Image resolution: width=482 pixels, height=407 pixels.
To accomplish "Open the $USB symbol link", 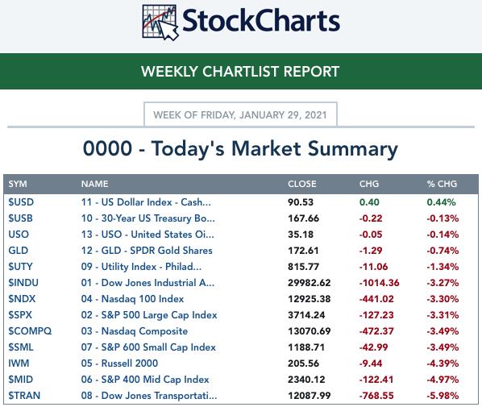I will point(20,218).
